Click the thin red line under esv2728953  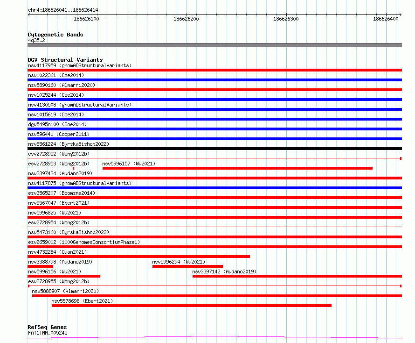[x=51, y=168]
